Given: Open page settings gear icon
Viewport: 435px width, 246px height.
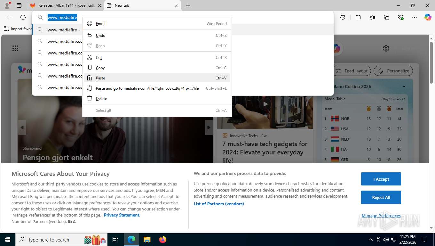Looking at the screenshot, I should coord(386,48).
